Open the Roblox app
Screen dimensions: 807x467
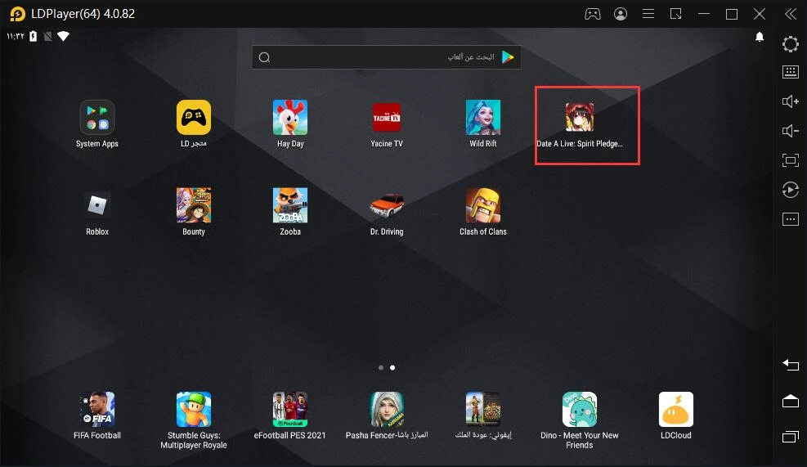pos(96,205)
